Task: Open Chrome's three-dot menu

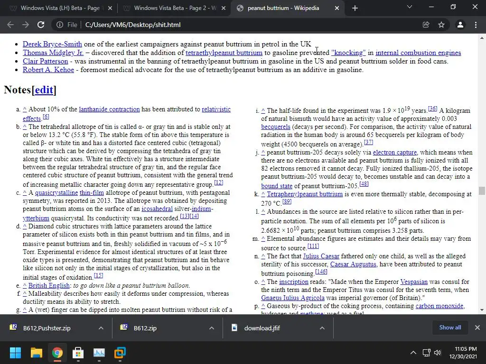Action: (x=476, y=25)
